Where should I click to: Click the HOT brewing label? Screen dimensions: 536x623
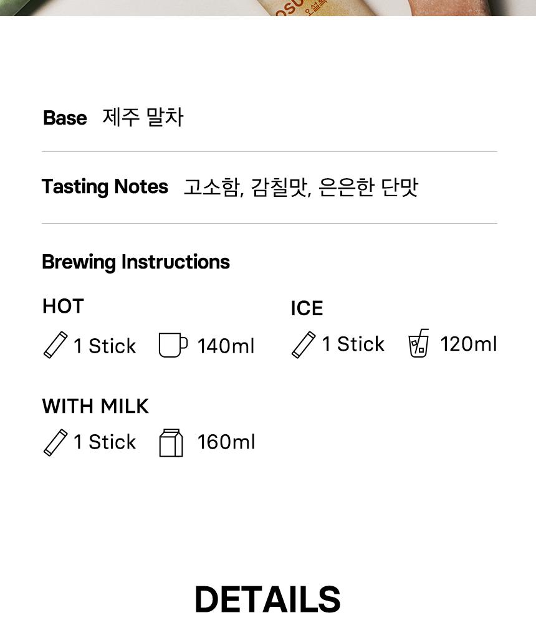tap(63, 307)
